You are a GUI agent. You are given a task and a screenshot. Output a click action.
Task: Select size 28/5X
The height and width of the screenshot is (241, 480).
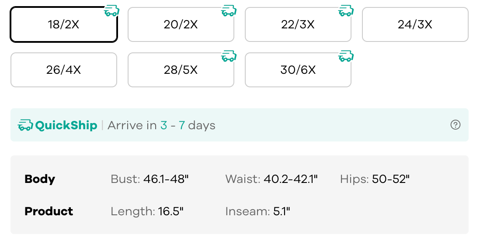(x=181, y=70)
